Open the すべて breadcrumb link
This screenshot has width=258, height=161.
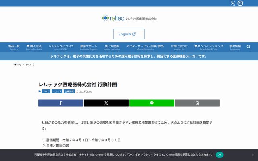28,64
